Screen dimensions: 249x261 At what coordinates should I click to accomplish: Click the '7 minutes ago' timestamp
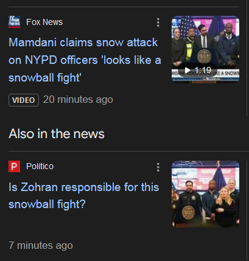tap(41, 245)
